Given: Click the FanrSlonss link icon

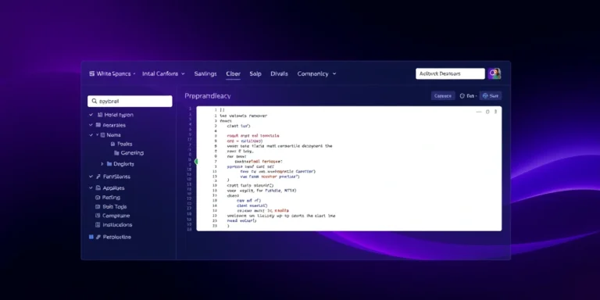Looking at the screenshot, I should click(x=98, y=177).
